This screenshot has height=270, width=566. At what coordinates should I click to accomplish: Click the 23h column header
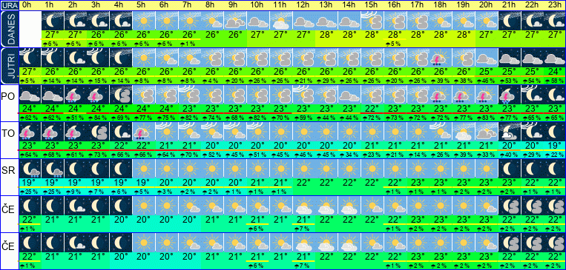[555, 5]
